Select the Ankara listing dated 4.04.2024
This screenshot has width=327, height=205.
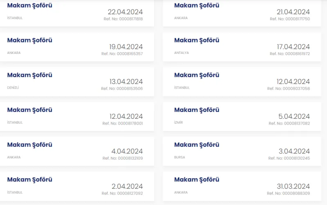click(x=77, y=151)
